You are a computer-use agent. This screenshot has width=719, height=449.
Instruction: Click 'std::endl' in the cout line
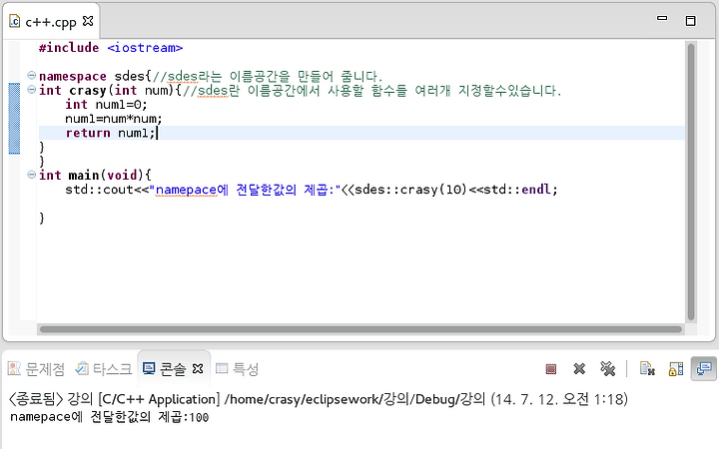519,190
